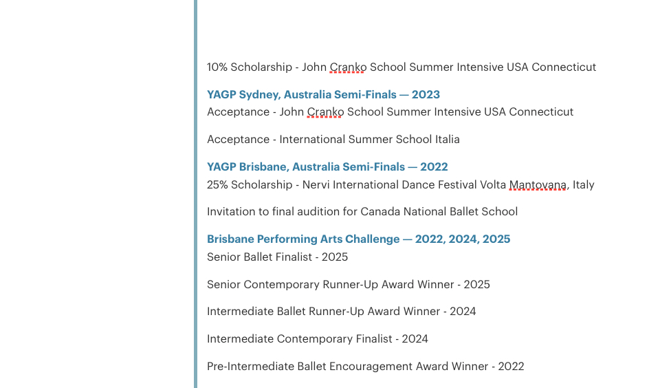Screen dimensions: 660x388
Task: Click underlined 'Cranko' in the 10% Scholarship line
Action: click(347, 67)
